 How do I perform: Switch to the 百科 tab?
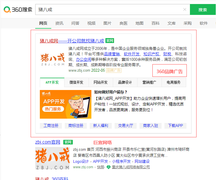(156, 23)
